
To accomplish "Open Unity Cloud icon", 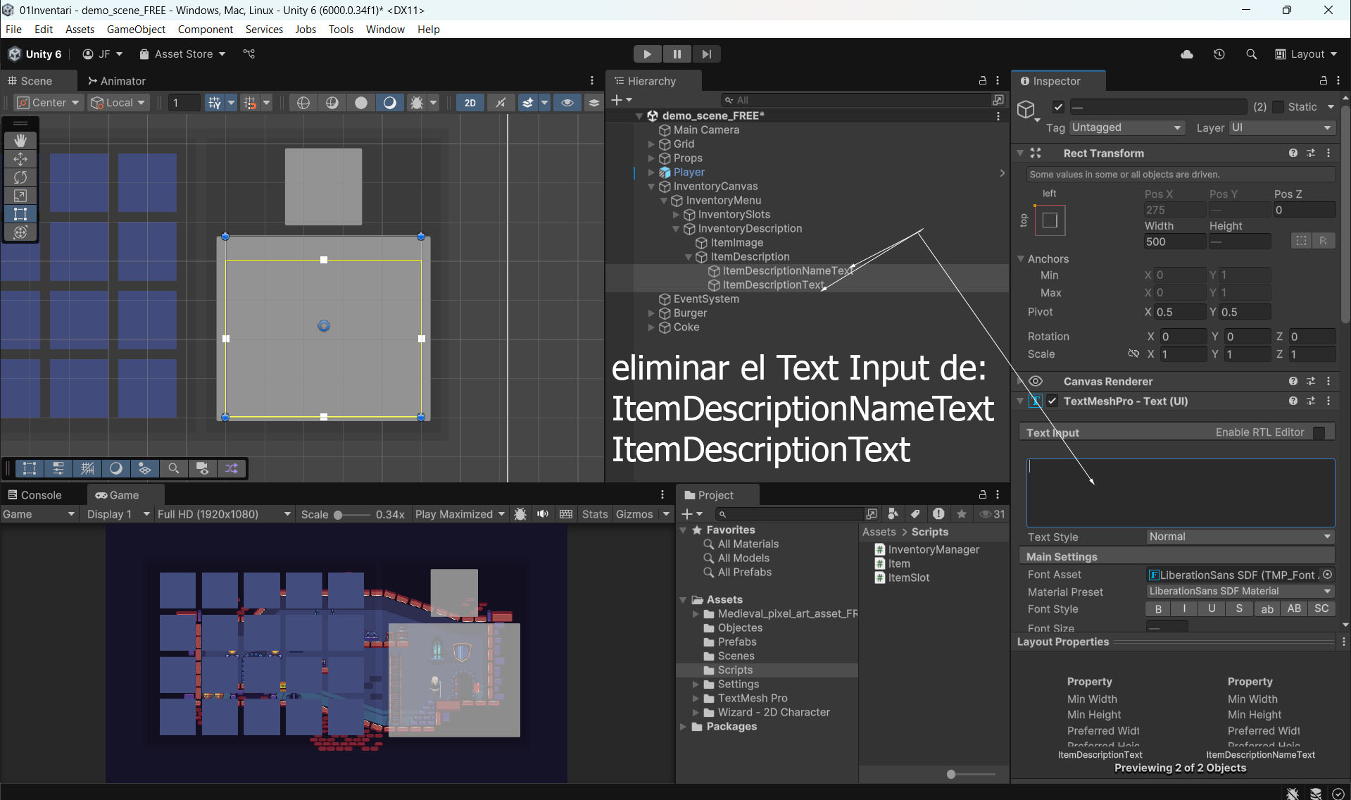I will (1187, 54).
